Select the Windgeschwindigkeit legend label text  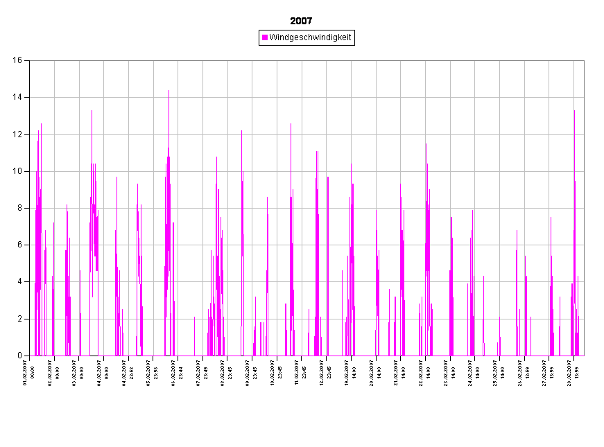coord(310,37)
